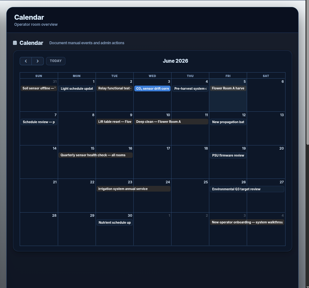Open the Soil sensor offline event
Viewport: 309px width, 288px height.
(x=39, y=88)
